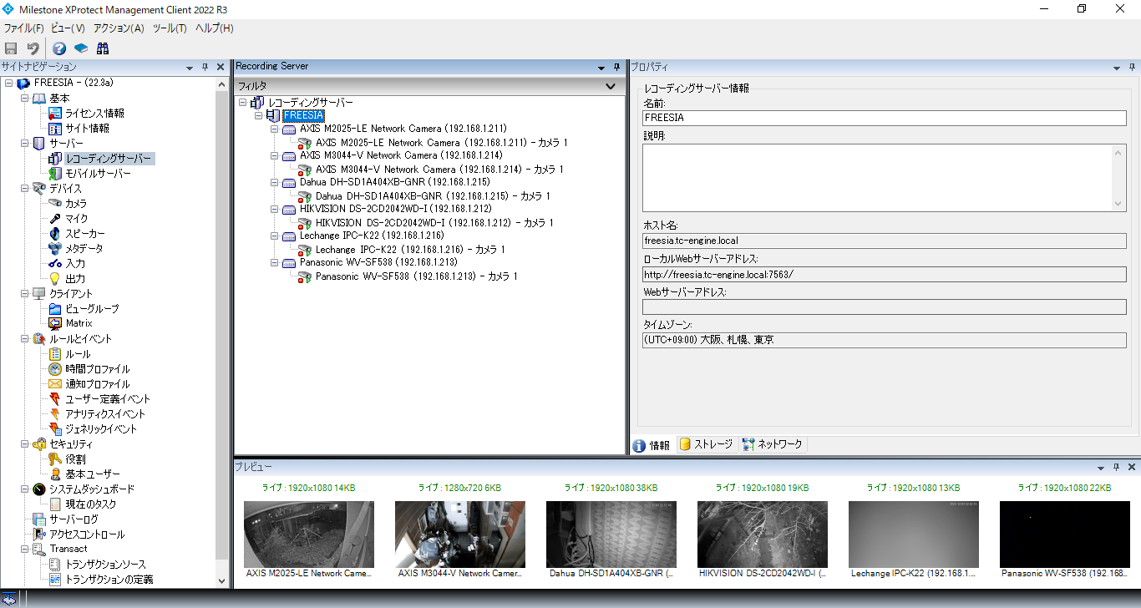Open the Recording Server panel options dropdown

pyautogui.click(x=601, y=68)
